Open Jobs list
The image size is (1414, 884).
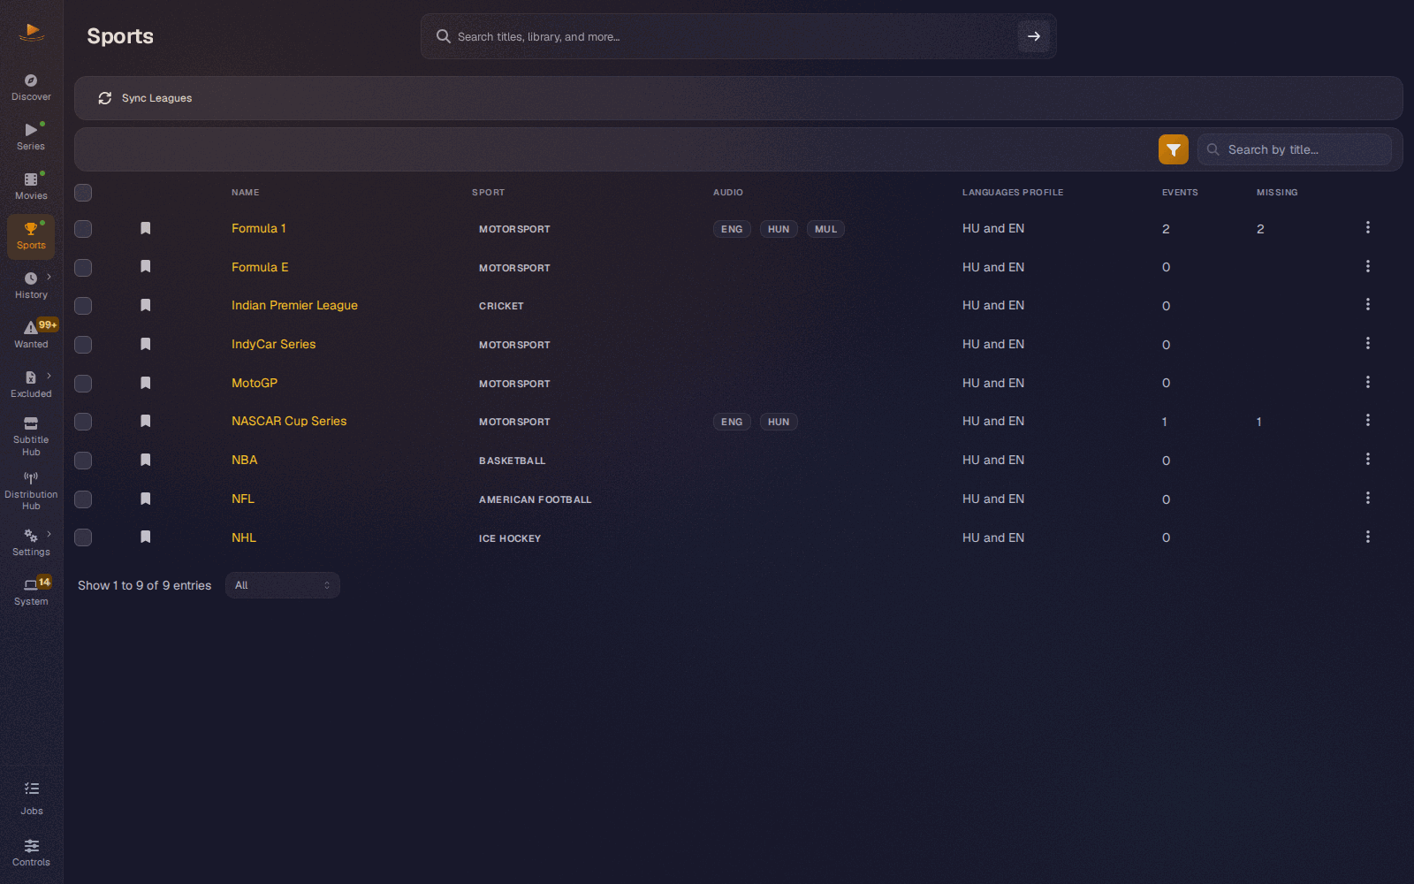[x=31, y=798]
